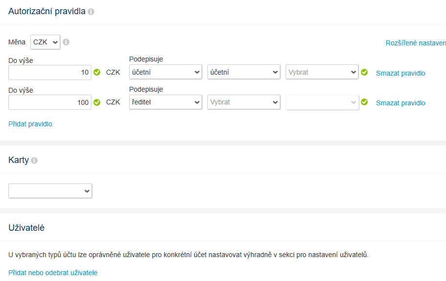Click green checkmark after ředitel rule's signers
Viewport: 446px width, 281px height.
pyautogui.click(x=364, y=102)
